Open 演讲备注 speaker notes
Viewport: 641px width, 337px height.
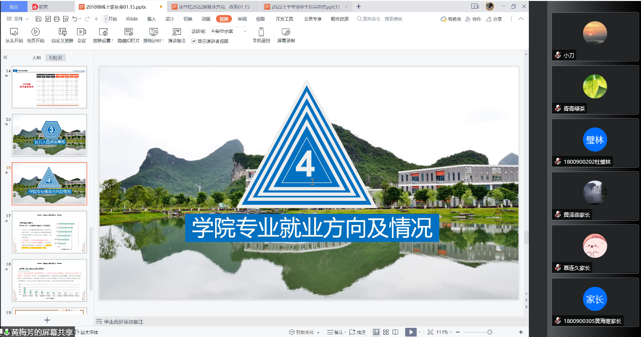176,32
